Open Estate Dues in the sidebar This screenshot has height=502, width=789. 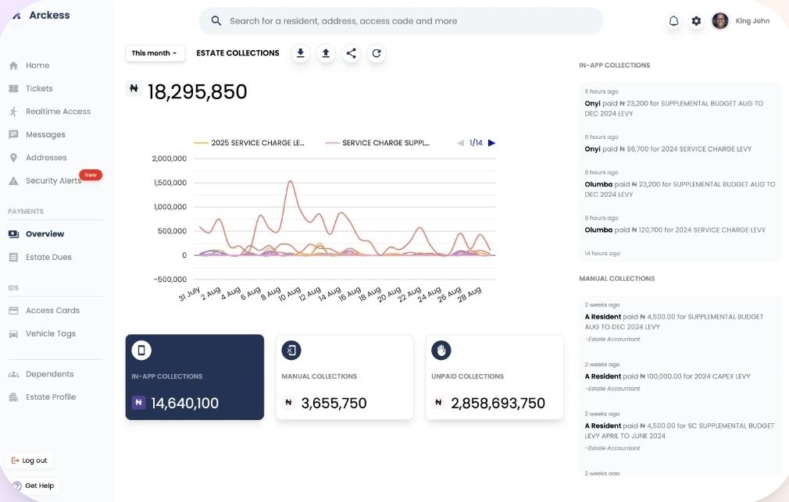coord(49,257)
